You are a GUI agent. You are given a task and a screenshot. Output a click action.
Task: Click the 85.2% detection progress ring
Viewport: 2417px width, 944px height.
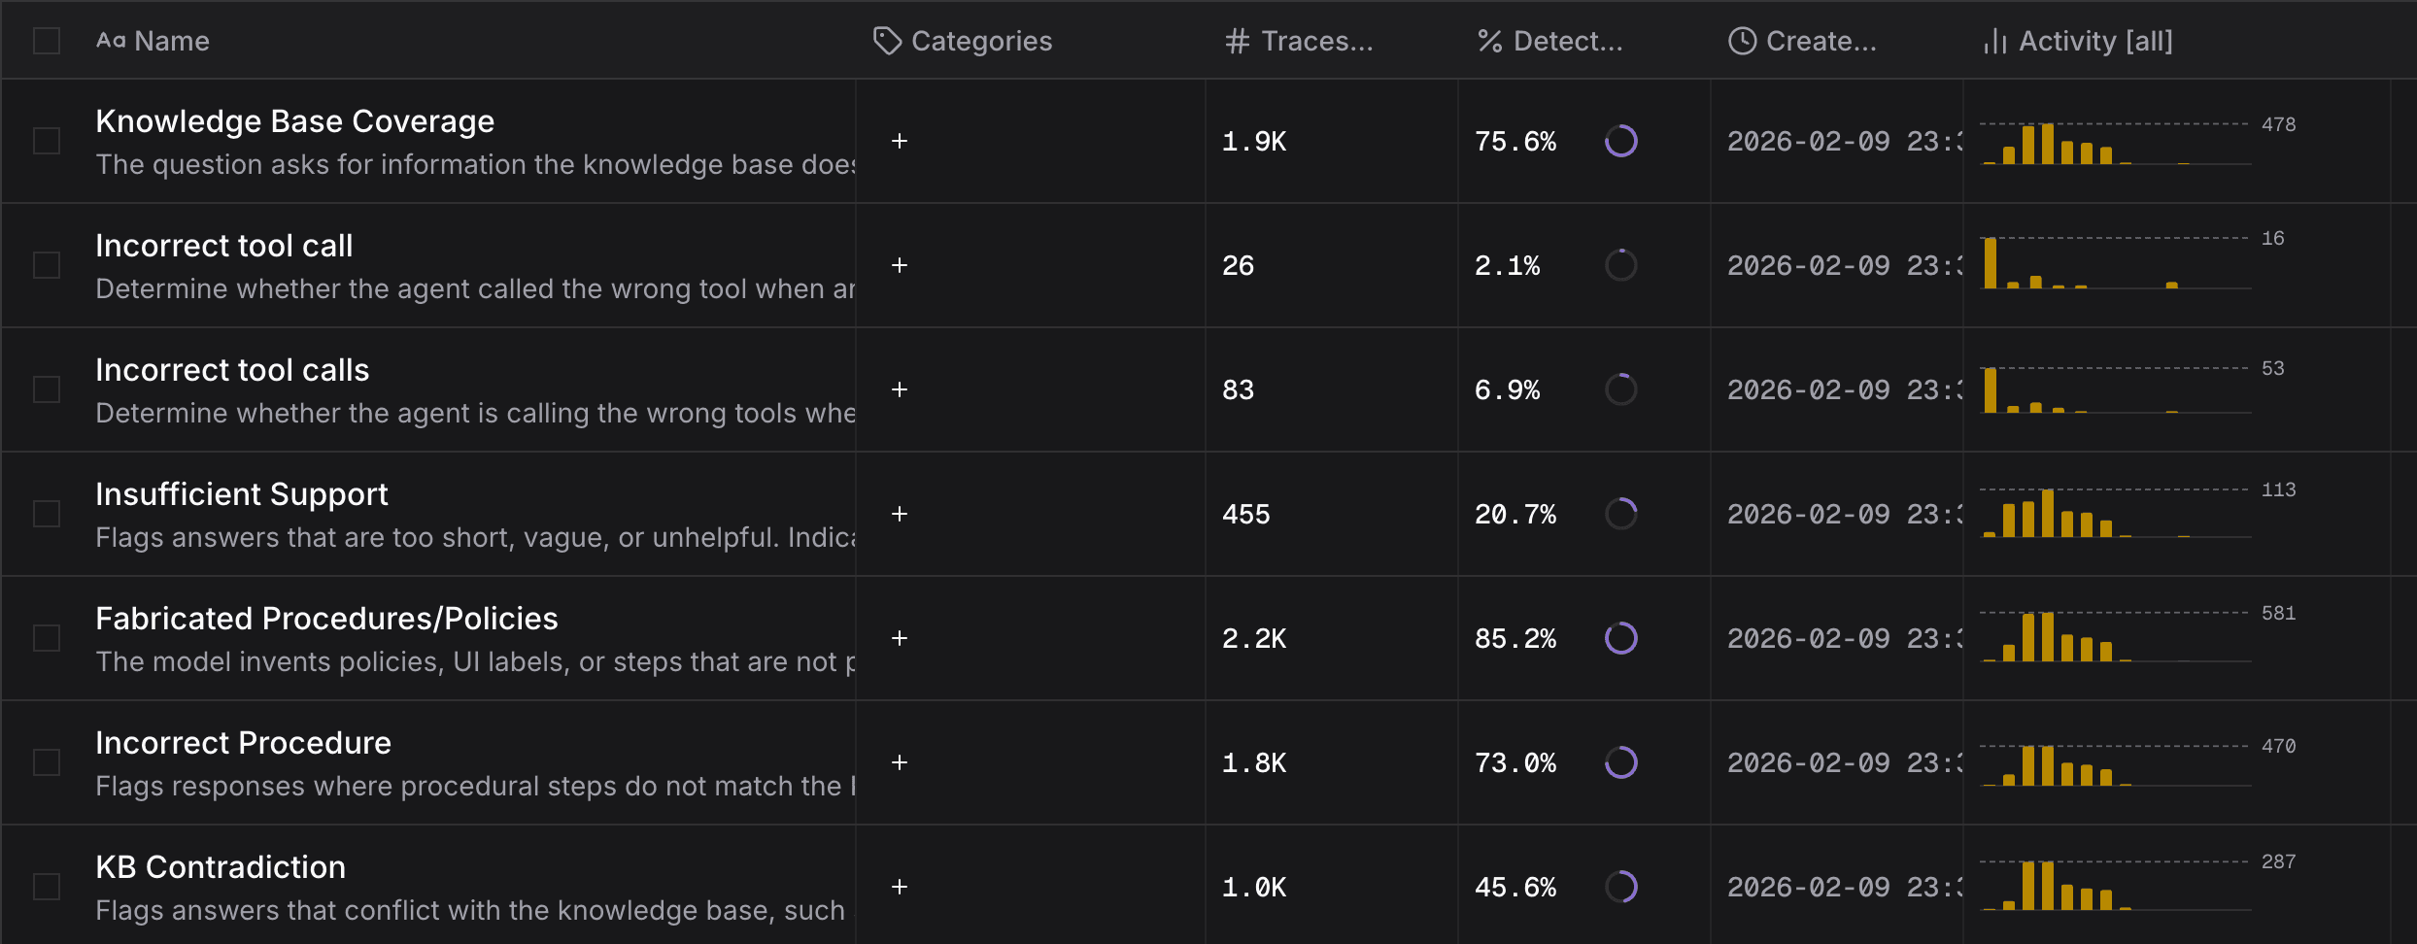pyautogui.click(x=1620, y=638)
